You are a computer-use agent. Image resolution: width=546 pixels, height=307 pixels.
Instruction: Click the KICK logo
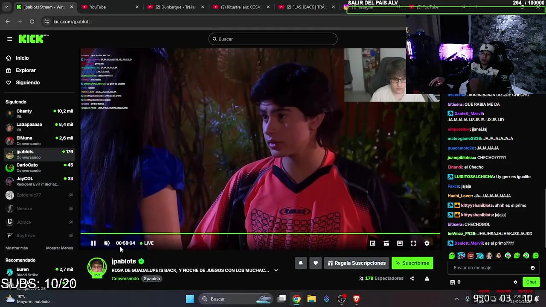point(33,39)
